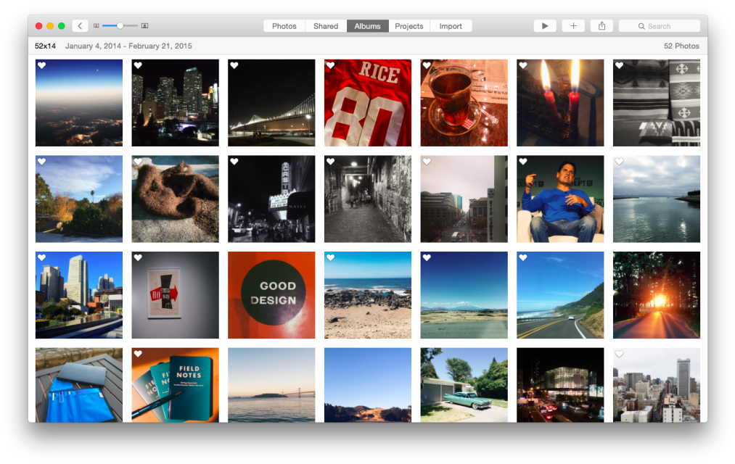Open the Import tab

(451, 25)
